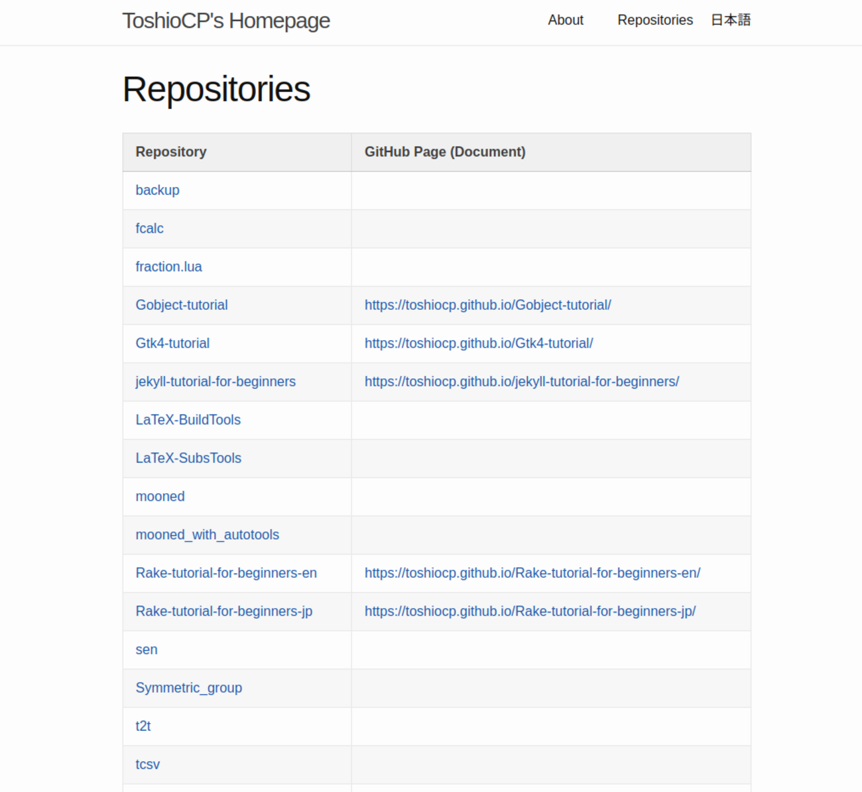Open the Rake-tutorial-for-beginners-en GitHub Page URL
This screenshot has height=792, width=862.
pos(532,573)
